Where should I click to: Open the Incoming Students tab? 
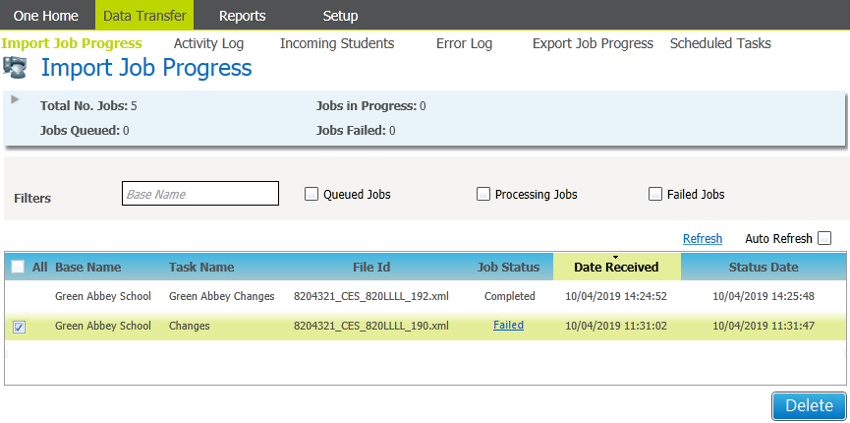tap(337, 43)
